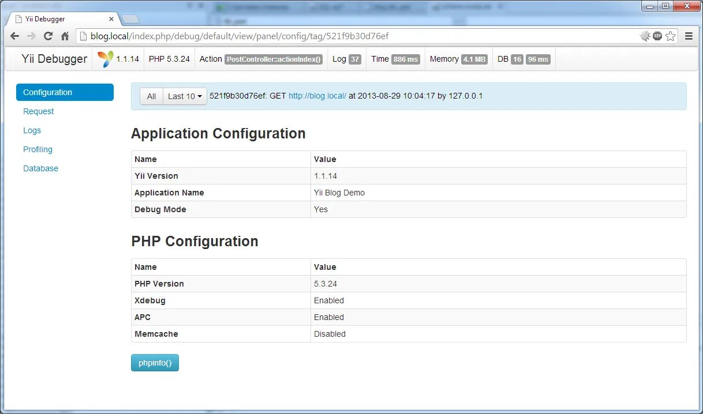Screen dimensions: 703x414
Task: Click the gear extension icon in address bar
Action: [645, 36]
